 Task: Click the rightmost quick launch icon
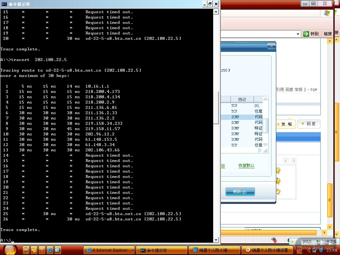[57, 250]
